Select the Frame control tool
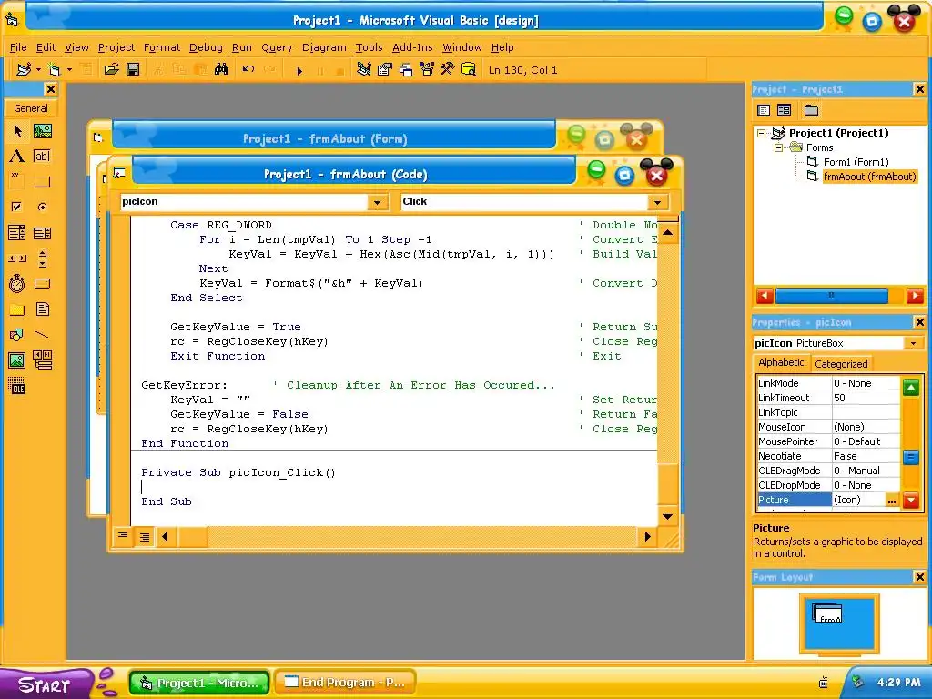The width and height of the screenshot is (932, 699). coord(17,181)
